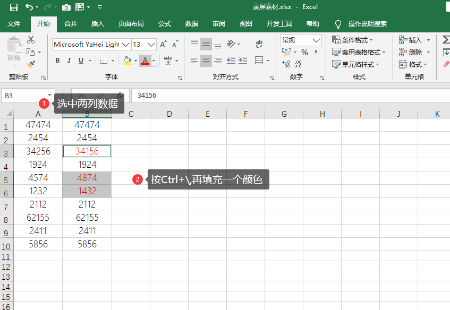450x310 pixels.
Task: Click the AutoSum sigma icon
Action: (x=446, y=40)
